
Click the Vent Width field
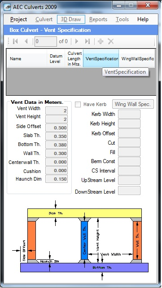click(57, 111)
